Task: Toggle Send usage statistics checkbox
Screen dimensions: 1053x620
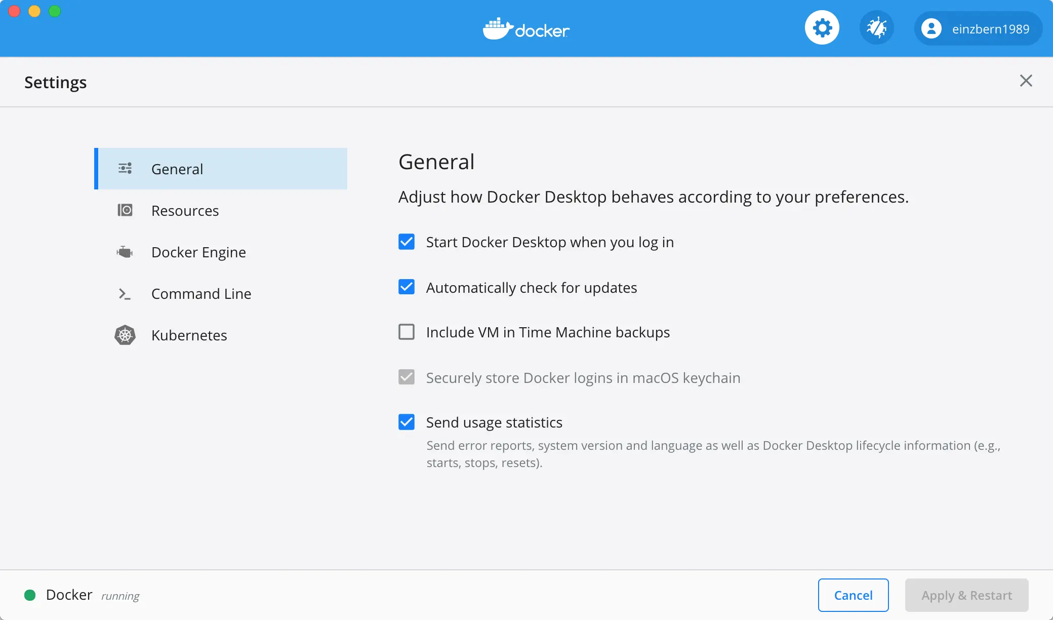Action: tap(407, 422)
